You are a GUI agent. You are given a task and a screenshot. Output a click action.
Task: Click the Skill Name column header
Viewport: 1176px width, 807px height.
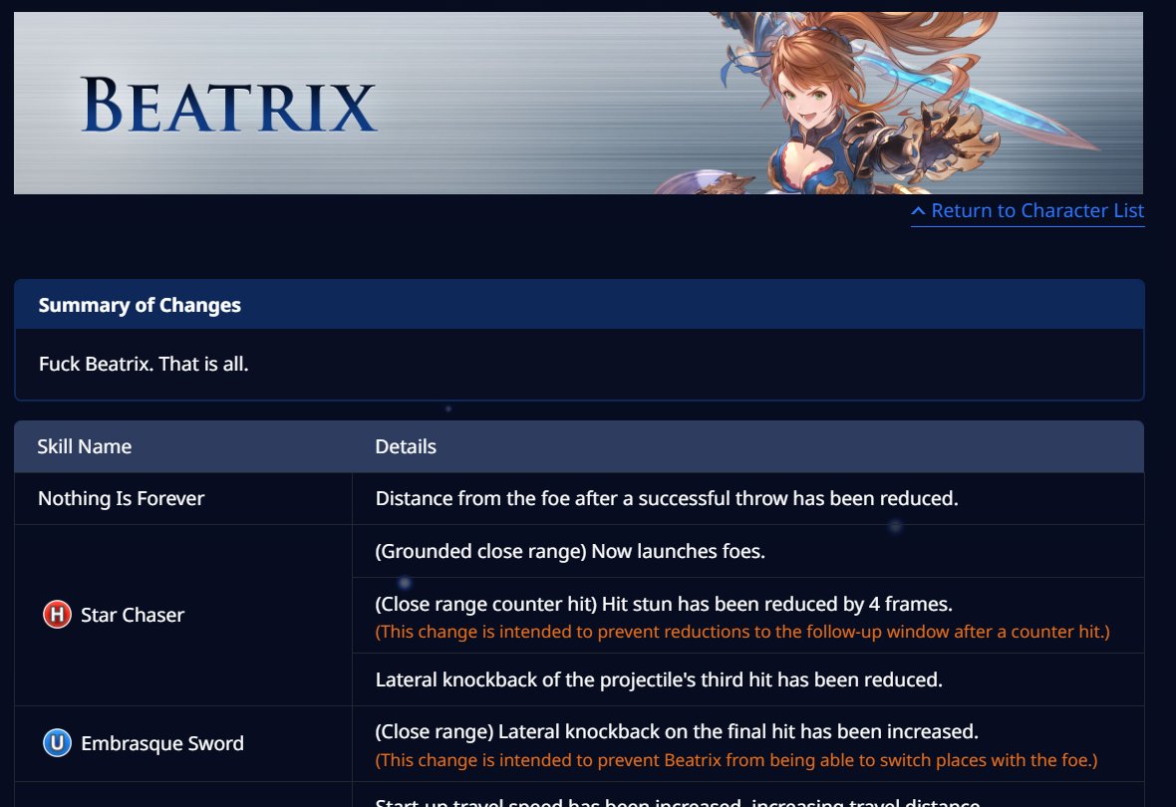pyautogui.click(x=85, y=446)
